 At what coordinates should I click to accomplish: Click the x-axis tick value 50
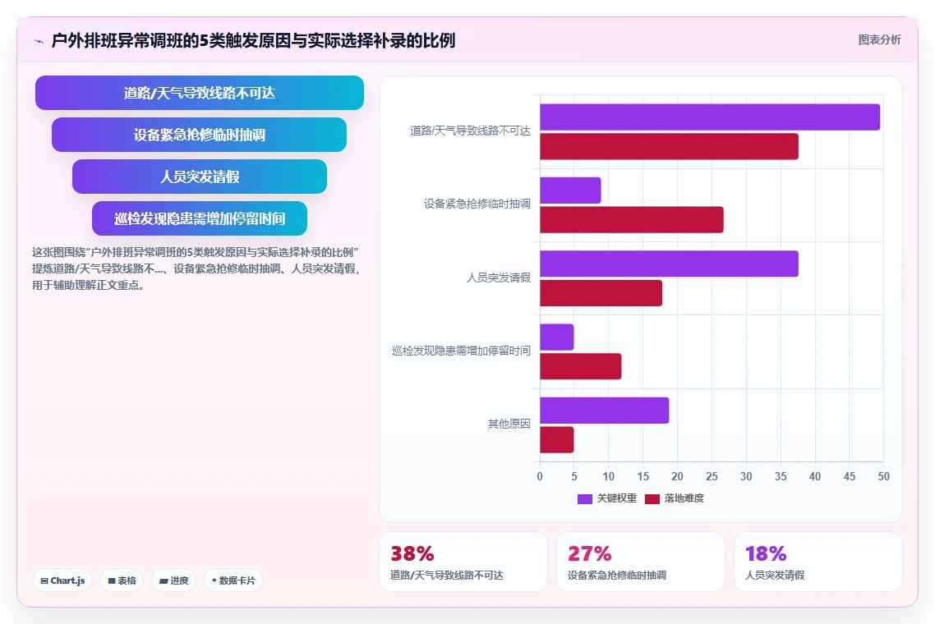coord(884,476)
